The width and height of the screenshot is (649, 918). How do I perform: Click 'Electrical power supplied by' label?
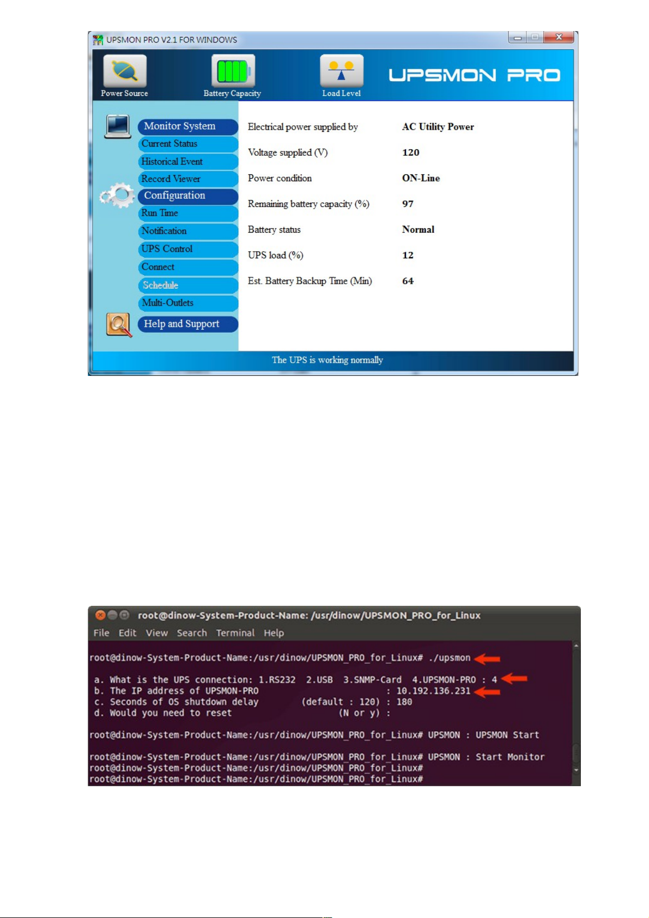[303, 127]
